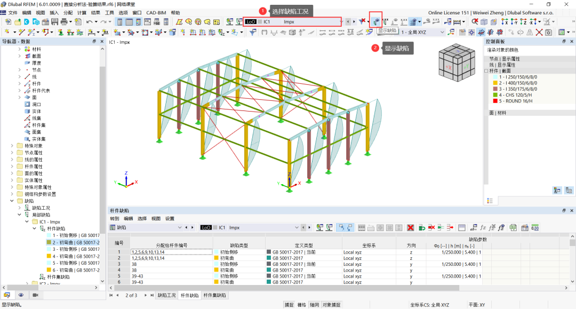
Task: Open the 帮助 menu
Action: coord(175,13)
